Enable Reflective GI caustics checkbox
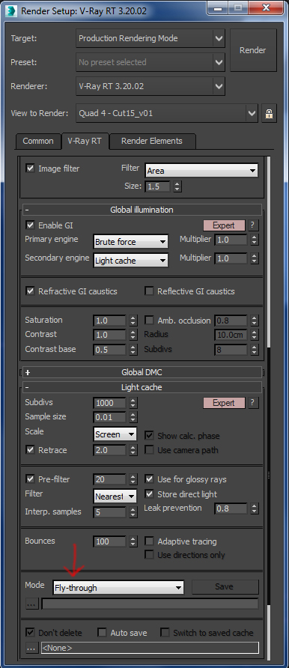The height and width of the screenshot is (668, 289). 149,291
